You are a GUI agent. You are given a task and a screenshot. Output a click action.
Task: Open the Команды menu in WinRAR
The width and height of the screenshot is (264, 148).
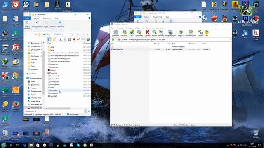click(120, 28)
